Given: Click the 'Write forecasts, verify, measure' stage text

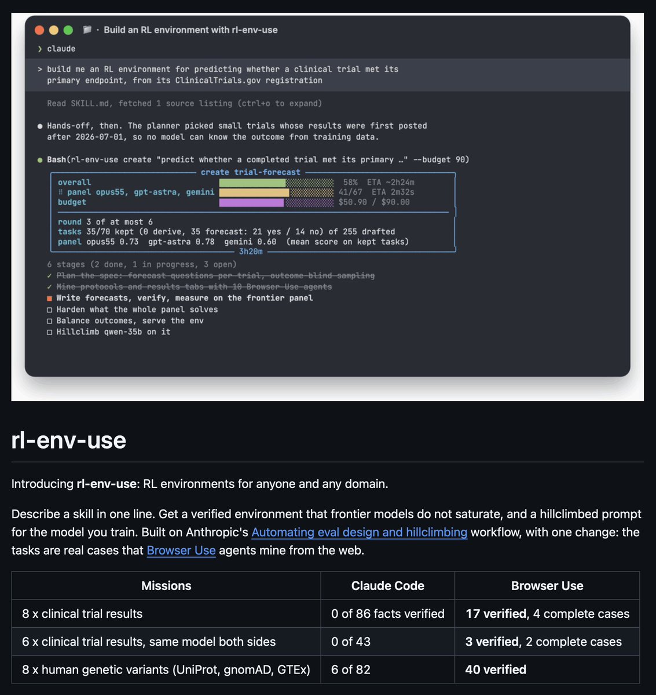Looking at the screenshot, I should click(185, 298).
